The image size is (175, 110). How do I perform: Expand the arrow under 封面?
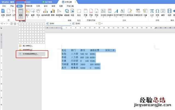point(3,17)
